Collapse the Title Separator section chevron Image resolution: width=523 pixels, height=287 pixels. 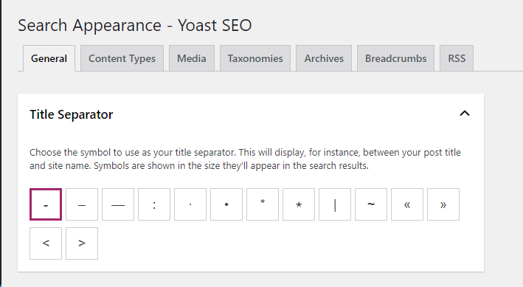click(465, 114)
